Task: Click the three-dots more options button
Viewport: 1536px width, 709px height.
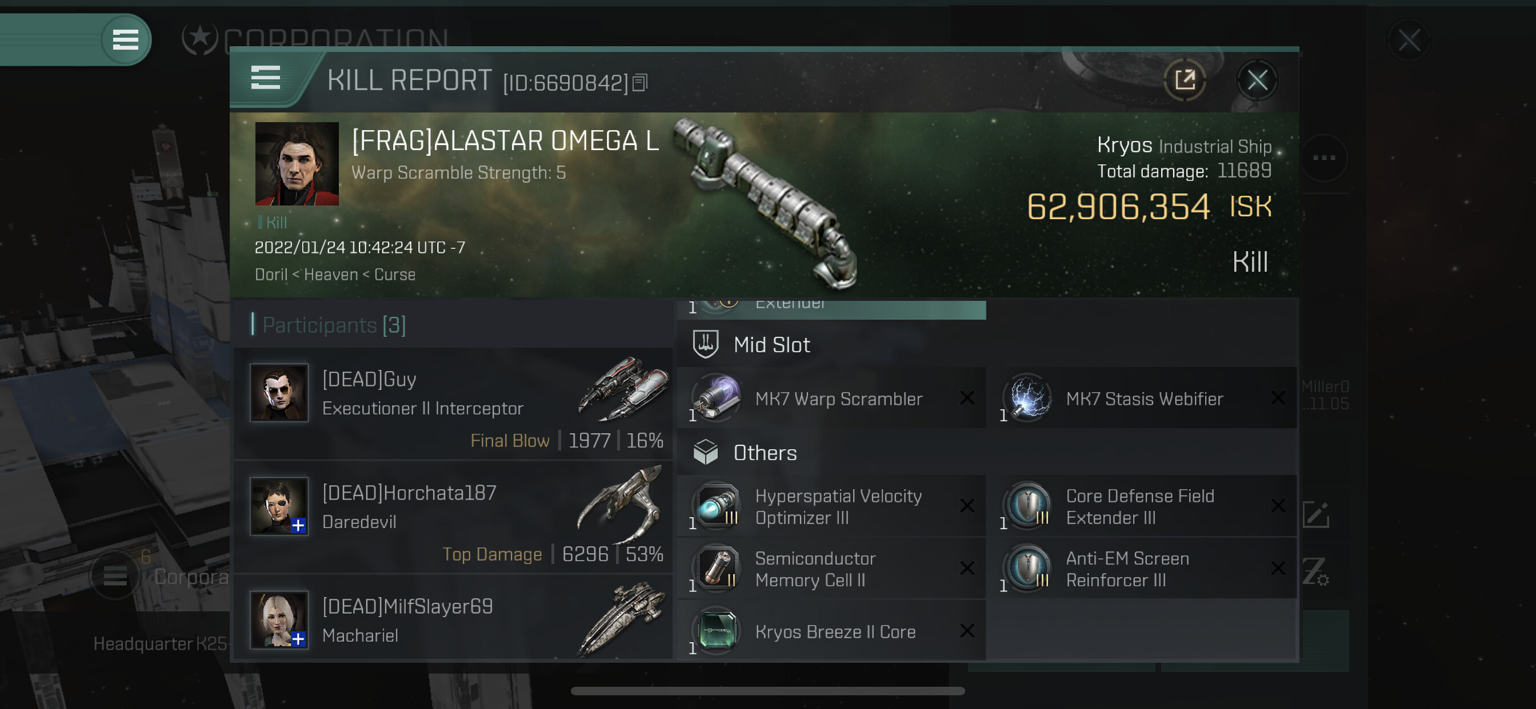Action: (x=1325, y=158)
